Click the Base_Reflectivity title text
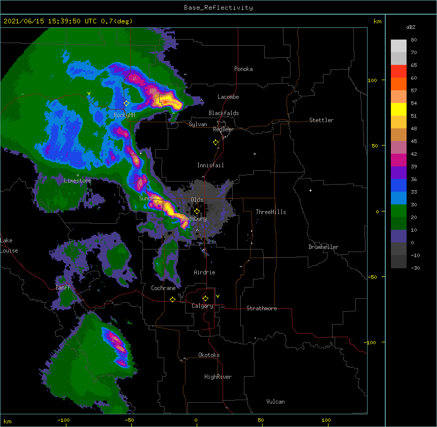Image resolution: width=437 pixels, height=427 pixels. [x=218, y=8]
